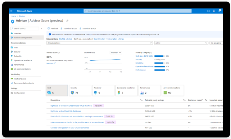Viewport: 231px width, 139px height.
Task: Collapse the left sidebar menu
Action: pos(42,28)
